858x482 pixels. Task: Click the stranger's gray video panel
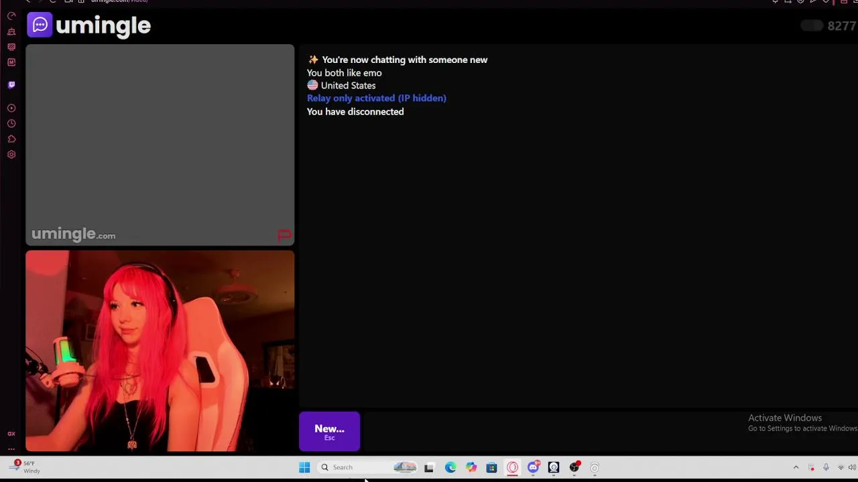pyautogui.click(x=160, y=145)
